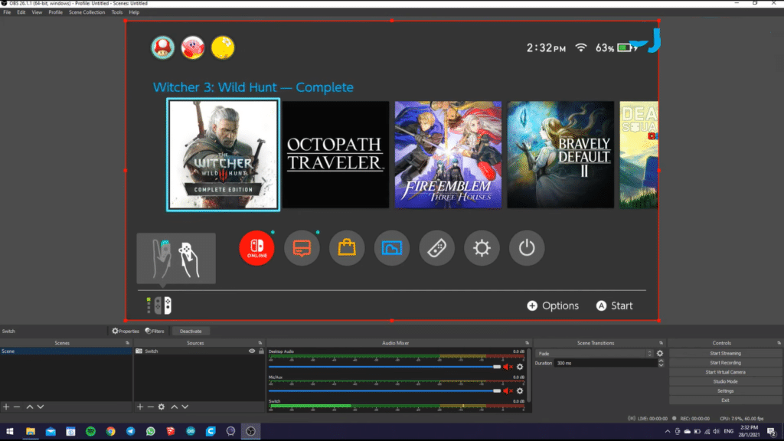
Task: Click the Deactivate button
Action: [191, 331]
